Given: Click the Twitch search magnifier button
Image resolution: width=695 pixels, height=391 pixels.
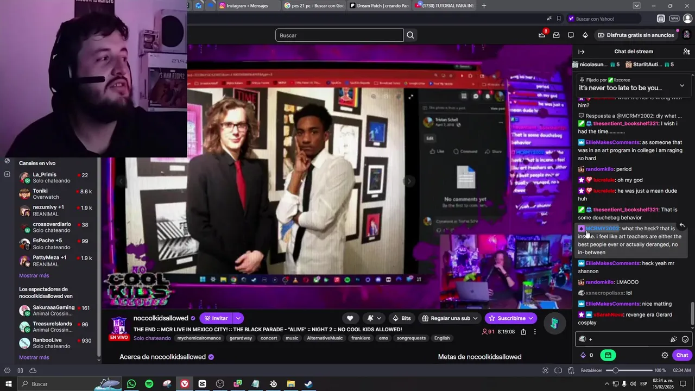Looking at the screenshot, I should pyautogui.click(x=410, y=35).
